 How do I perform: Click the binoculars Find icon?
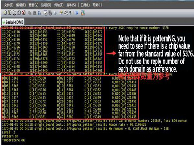tap(39, 13)
